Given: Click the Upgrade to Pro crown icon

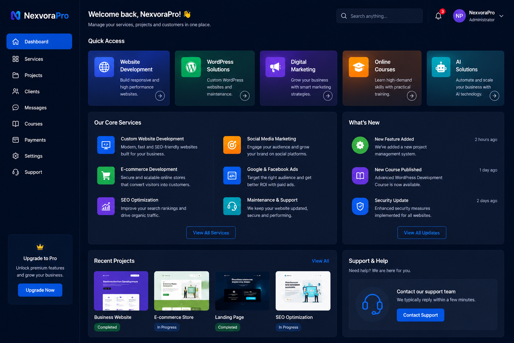Looking at the screenshot, I should pyautogui.click(x=40, y=247).
